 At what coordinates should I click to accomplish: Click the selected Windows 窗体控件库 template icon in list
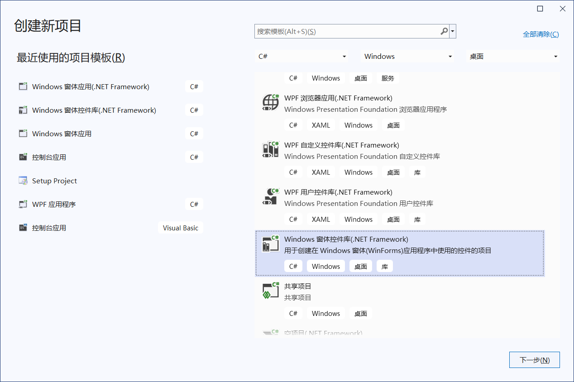pyautogui.click(x=271, y=244)
